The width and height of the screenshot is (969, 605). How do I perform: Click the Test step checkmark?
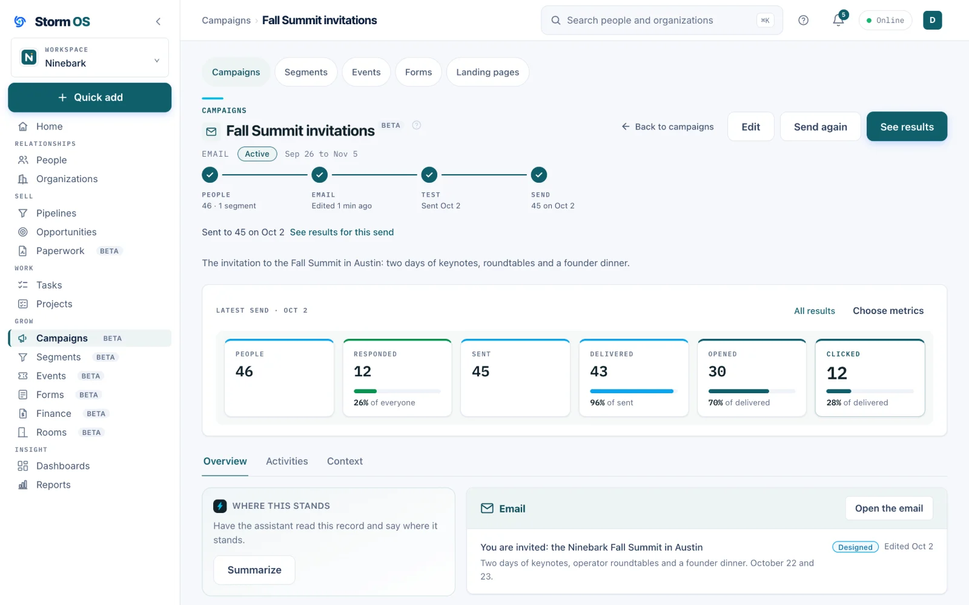[x=429, y=175]
